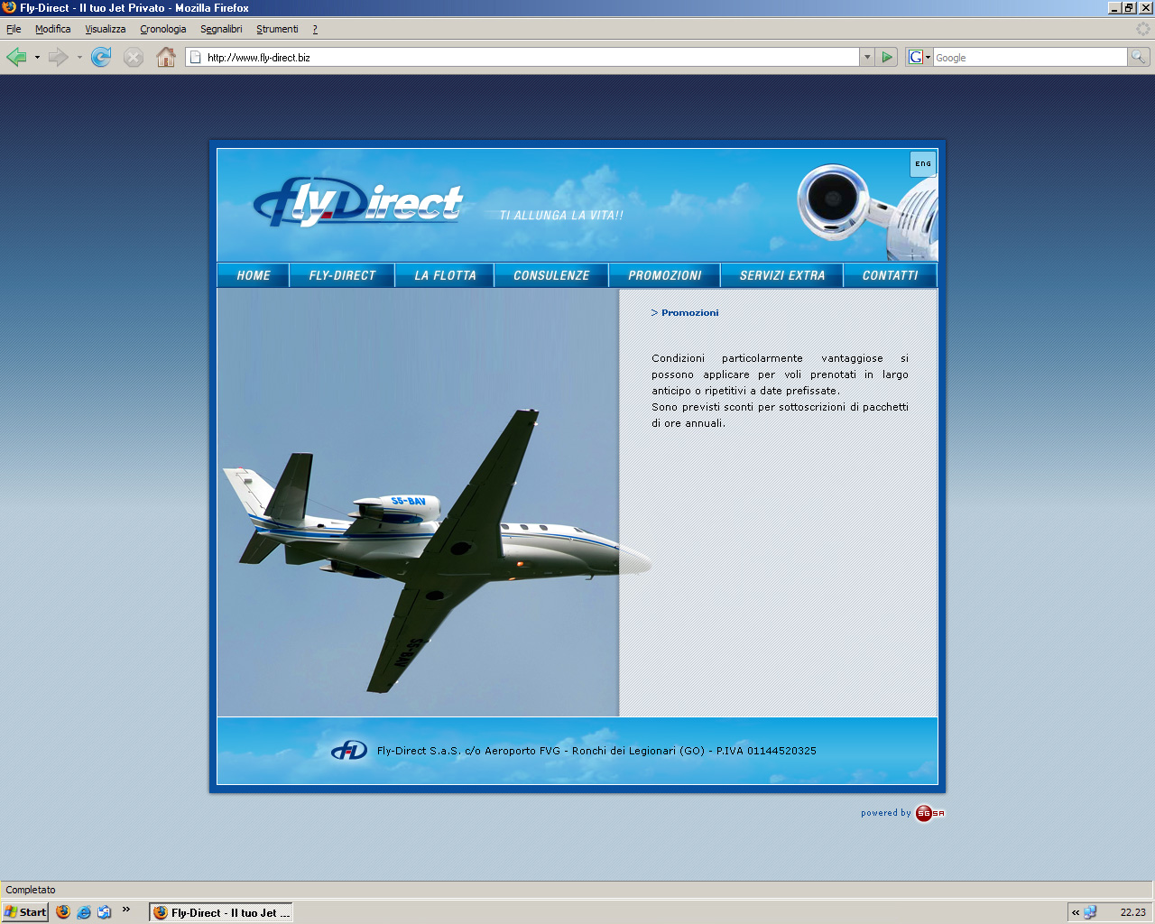1155x924 pixels.
Task: Open the Strumenti menu
Action: click(x=277, y=29)
